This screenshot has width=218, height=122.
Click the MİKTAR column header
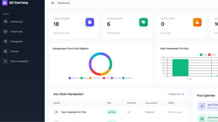pyautogui.click(x=131, y=103)
